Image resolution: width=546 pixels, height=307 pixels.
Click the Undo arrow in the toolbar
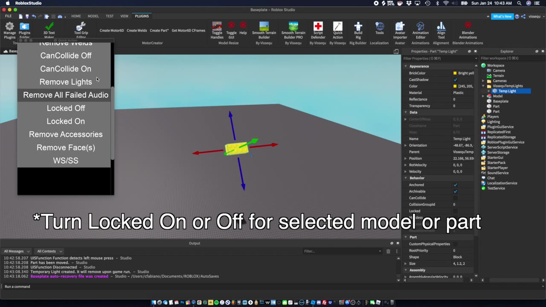[x=34, y=16]
